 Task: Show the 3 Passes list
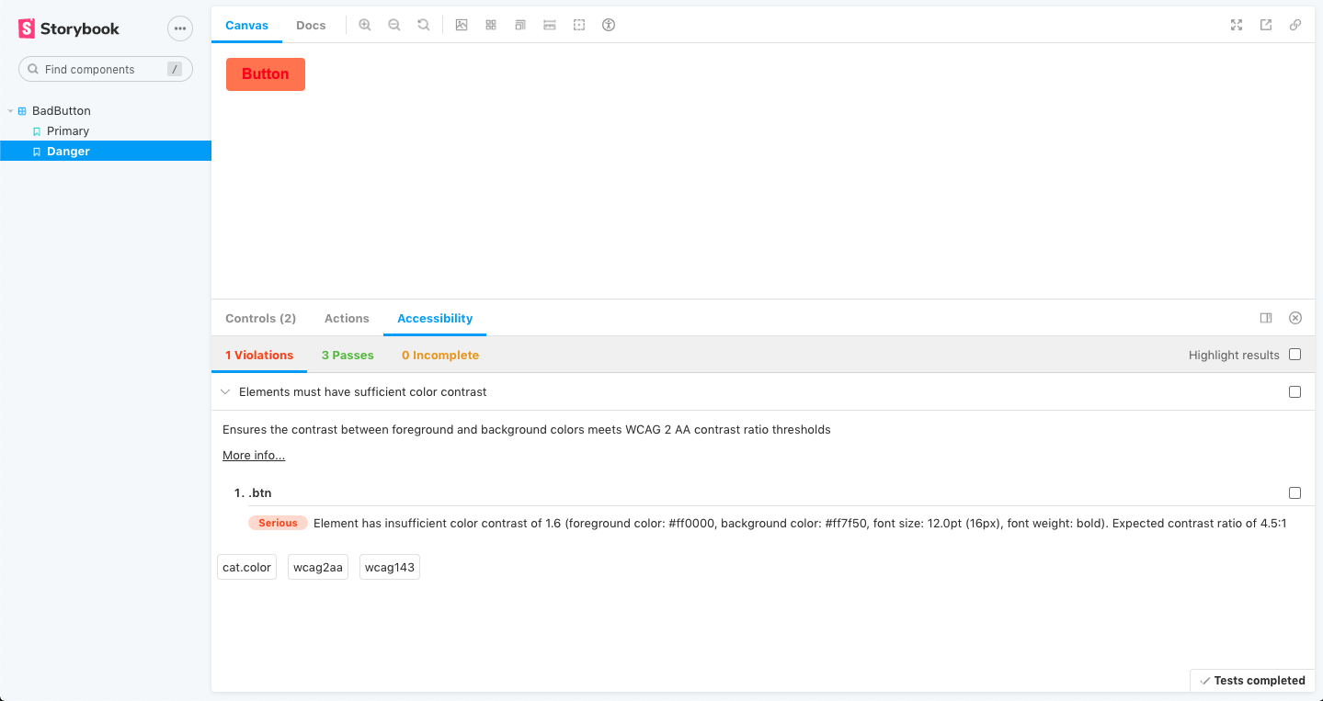pos(348,355)
